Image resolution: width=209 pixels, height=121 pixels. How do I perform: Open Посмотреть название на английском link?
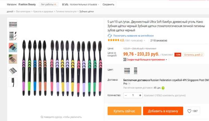point(133,36)
